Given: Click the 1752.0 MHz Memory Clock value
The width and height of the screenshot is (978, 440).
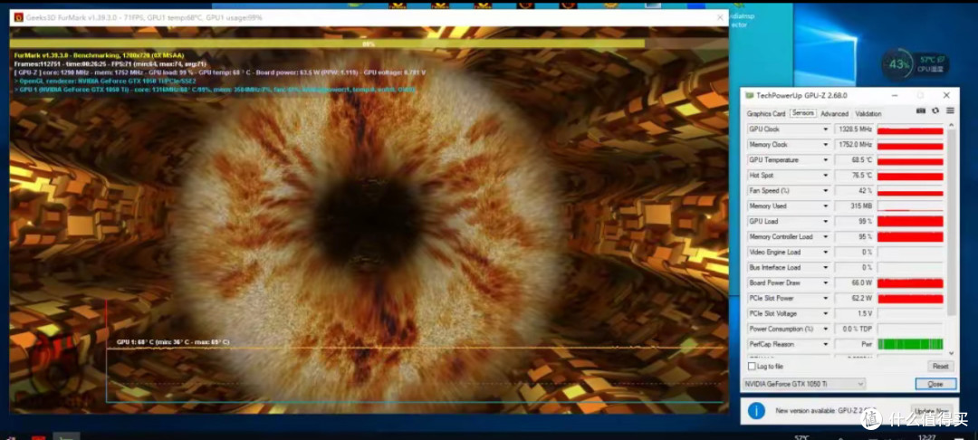Looking at the screenshot, I should pos(853,145).
